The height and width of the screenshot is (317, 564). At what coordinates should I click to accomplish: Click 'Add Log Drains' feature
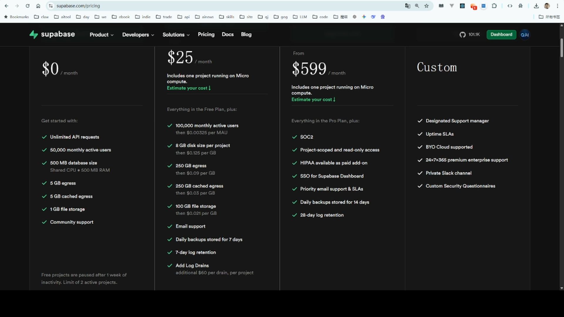coord(192,266)
